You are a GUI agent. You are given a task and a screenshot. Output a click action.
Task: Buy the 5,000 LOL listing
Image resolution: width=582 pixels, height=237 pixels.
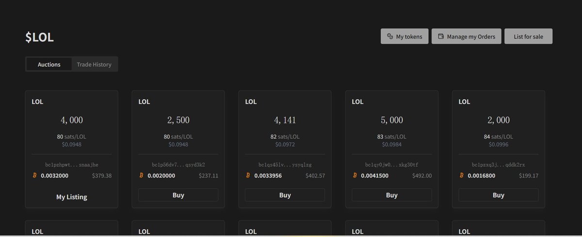point(392,195)
